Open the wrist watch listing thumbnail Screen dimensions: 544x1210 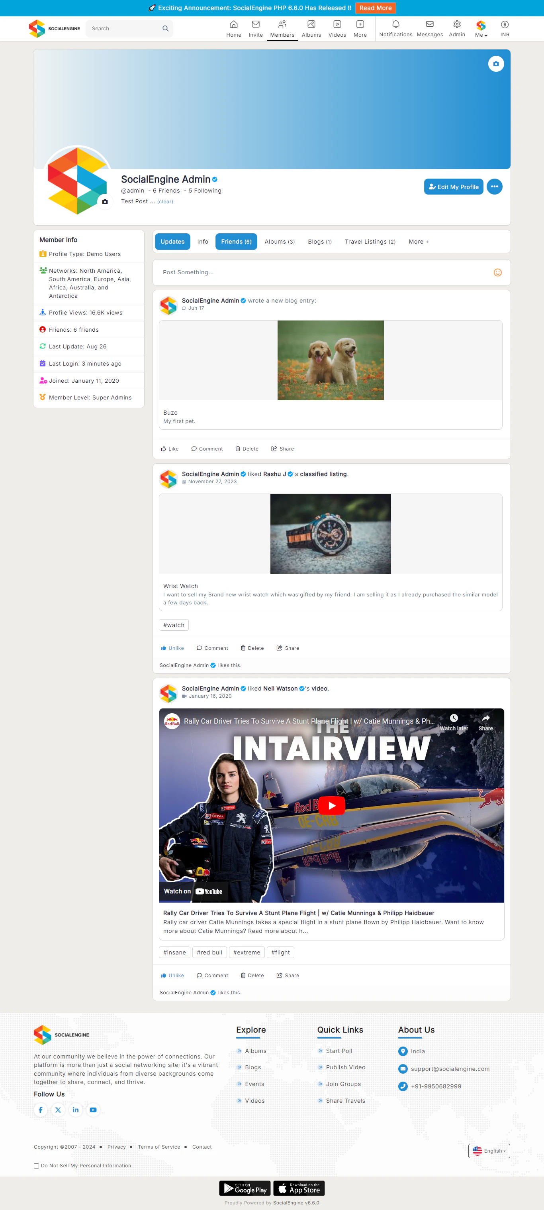[331, 533]
